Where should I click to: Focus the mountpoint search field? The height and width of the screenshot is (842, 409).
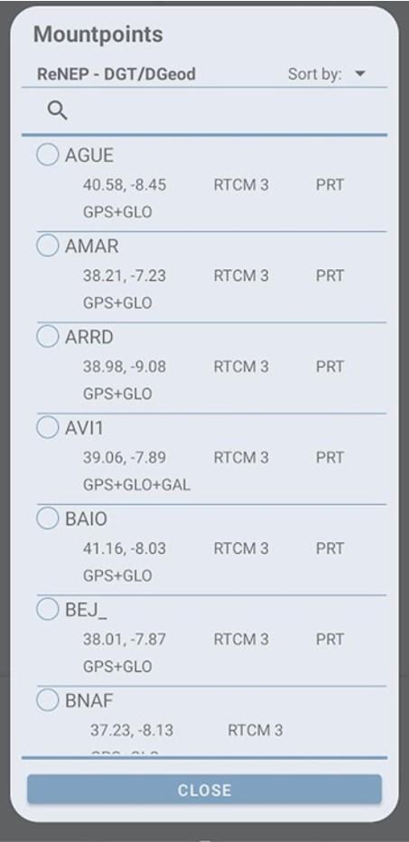point(204,111)
